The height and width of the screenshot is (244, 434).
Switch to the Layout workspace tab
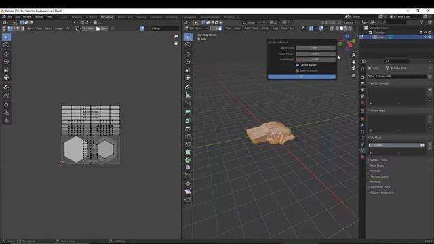tap(63, 17)
